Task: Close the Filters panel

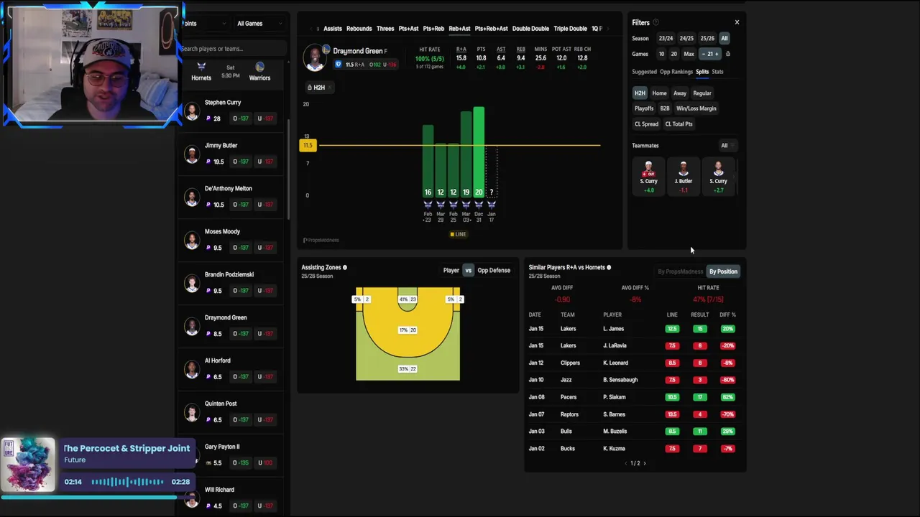Action: coord(737,22)
